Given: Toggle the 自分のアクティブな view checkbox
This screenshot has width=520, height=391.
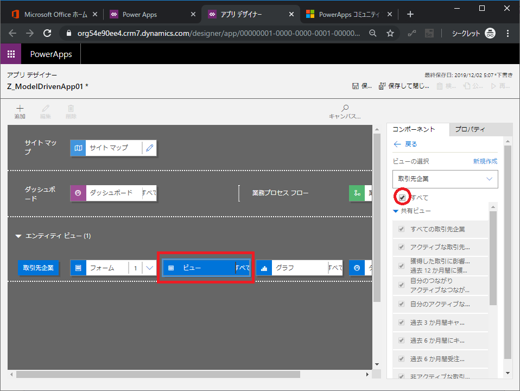Looking at the screenshot, I should point(401,304).
